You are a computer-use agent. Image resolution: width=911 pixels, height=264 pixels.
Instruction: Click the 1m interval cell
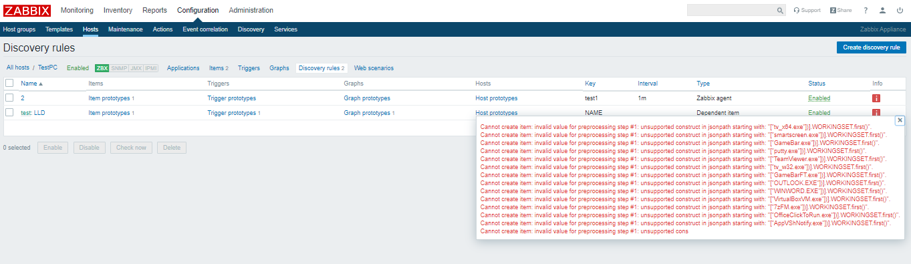pyautogui.click(x=642, y=98)
